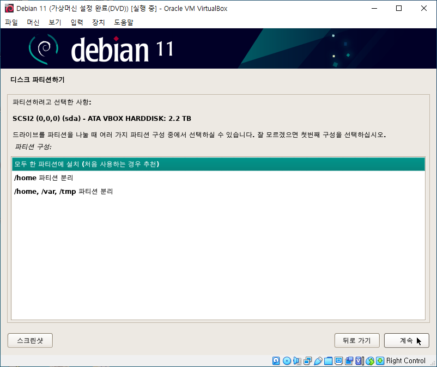Click the window resize grip corner

(x=433, y=363)
